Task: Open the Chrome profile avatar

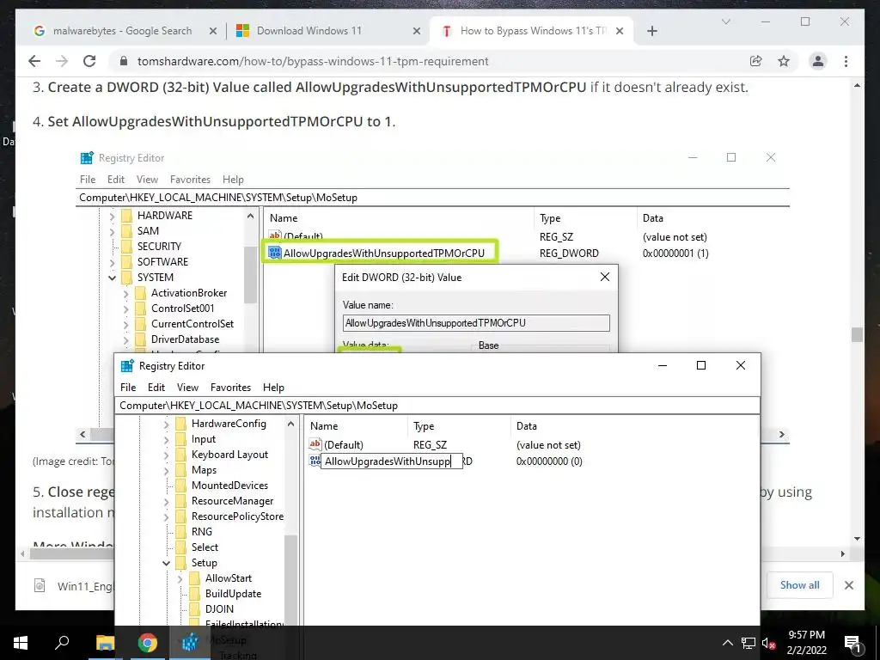Action: 818,61
